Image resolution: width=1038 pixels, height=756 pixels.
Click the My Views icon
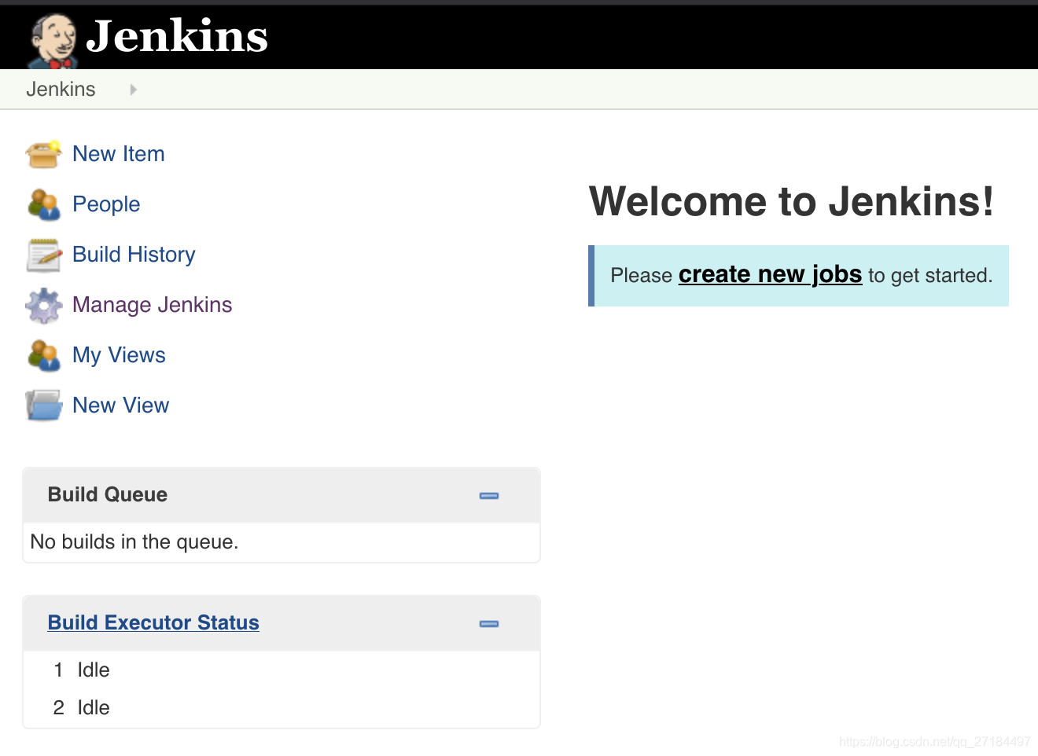coord(43,355)
